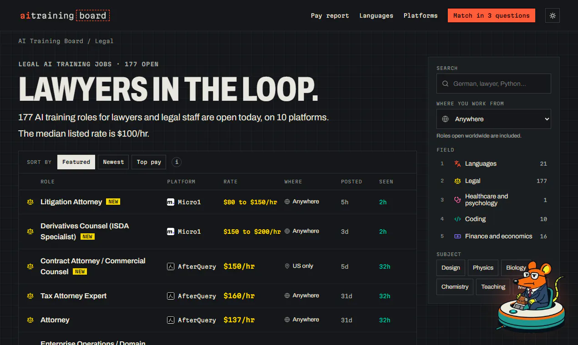Toggle the Biology subject filter
Screen dimensions: 578x345
(x=516, y=268)
